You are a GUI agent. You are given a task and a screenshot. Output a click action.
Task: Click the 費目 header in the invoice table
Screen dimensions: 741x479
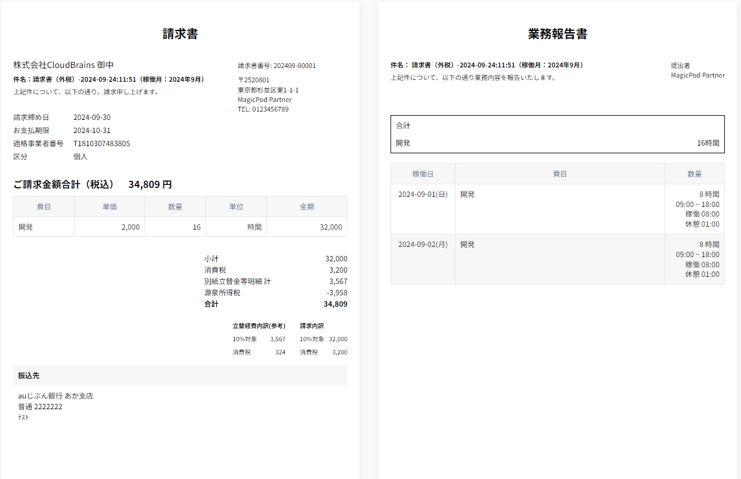(44, 206)
